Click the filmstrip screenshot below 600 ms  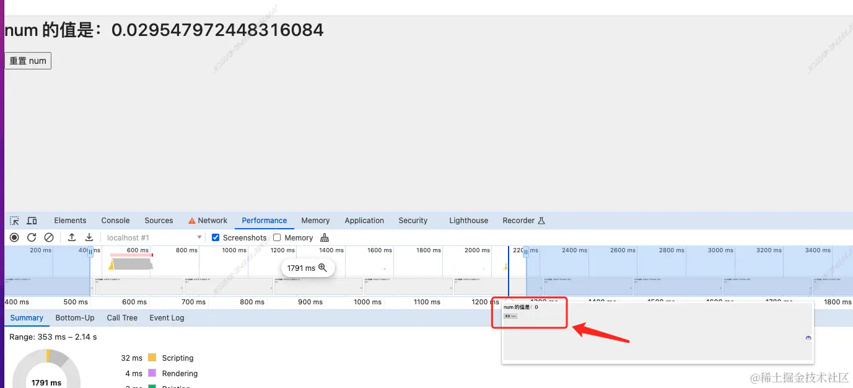[x=139, y=286]
